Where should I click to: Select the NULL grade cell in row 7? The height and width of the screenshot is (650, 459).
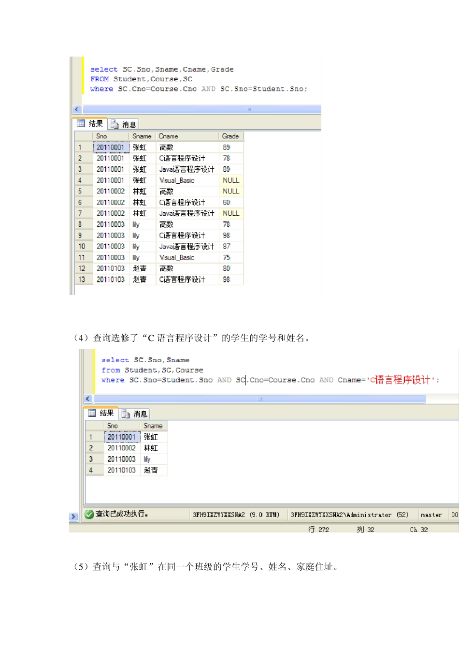click(x=231, y=213)
